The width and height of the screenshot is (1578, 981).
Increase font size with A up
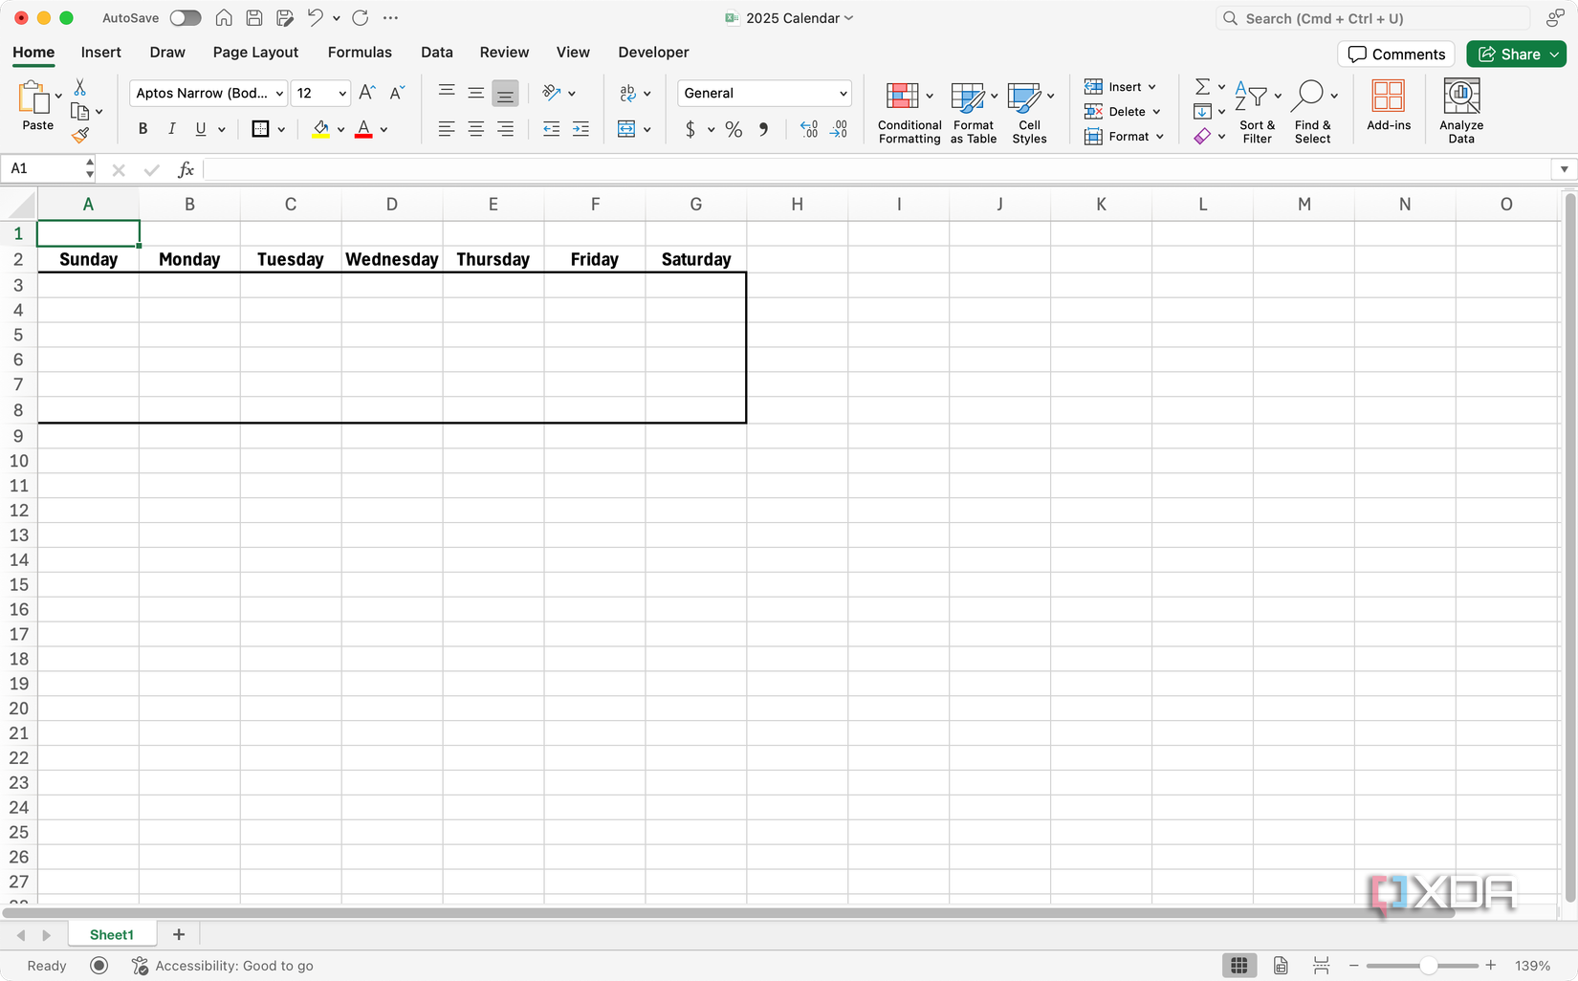click(367, 93)
